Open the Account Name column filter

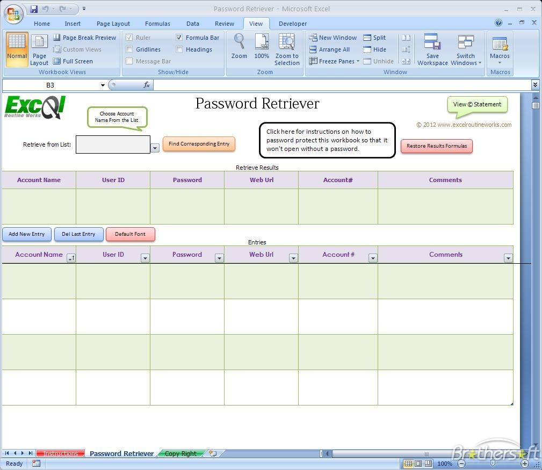click(71, 258)
